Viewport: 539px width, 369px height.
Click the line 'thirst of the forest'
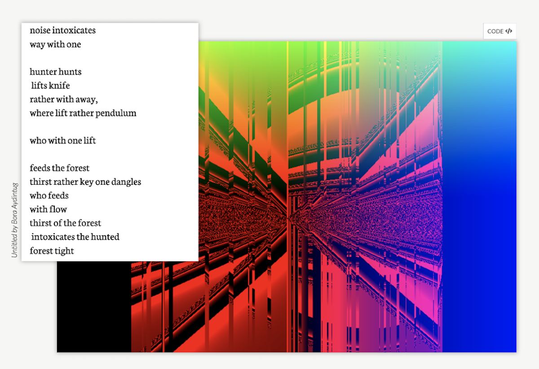click(65, 223)
